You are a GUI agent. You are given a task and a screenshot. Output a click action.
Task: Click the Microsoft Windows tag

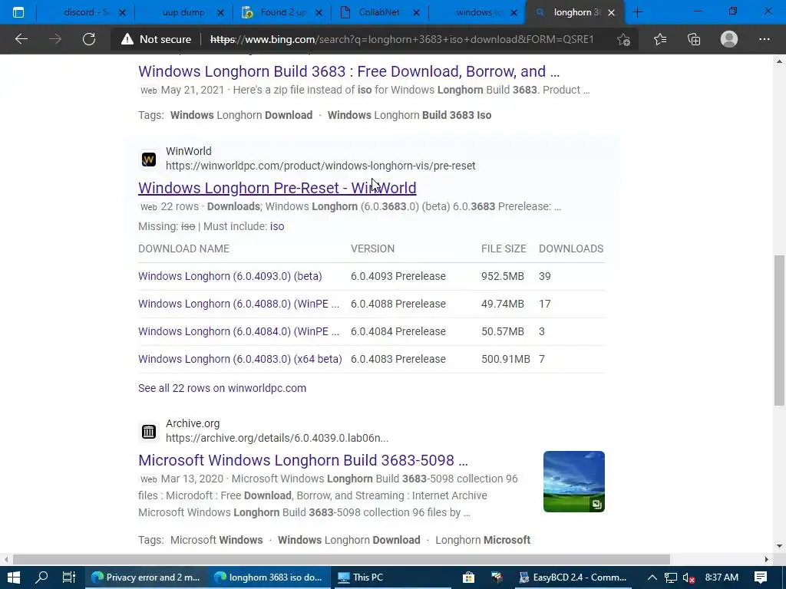coord(216,540)
